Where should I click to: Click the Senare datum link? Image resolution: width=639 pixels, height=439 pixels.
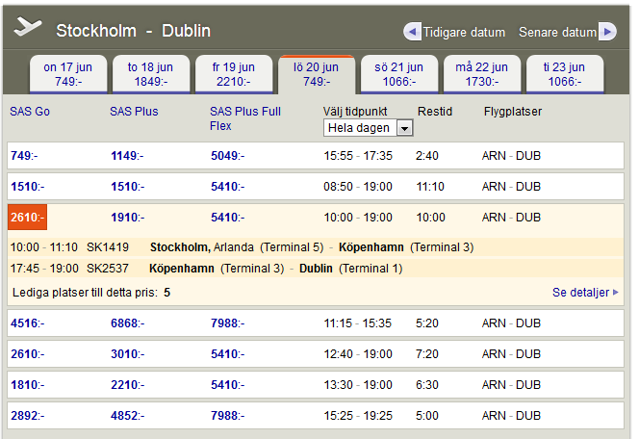point(557,32)
